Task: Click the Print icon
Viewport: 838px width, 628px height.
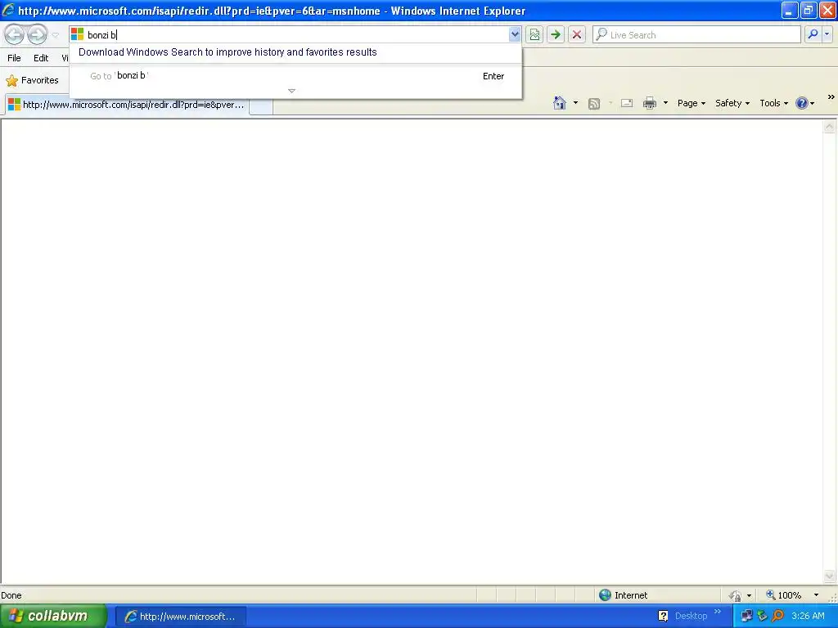Action: pyautogui.click(x=649, y=103)
